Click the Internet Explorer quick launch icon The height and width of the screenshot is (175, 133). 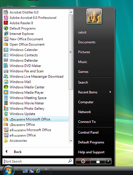(38, 171)
